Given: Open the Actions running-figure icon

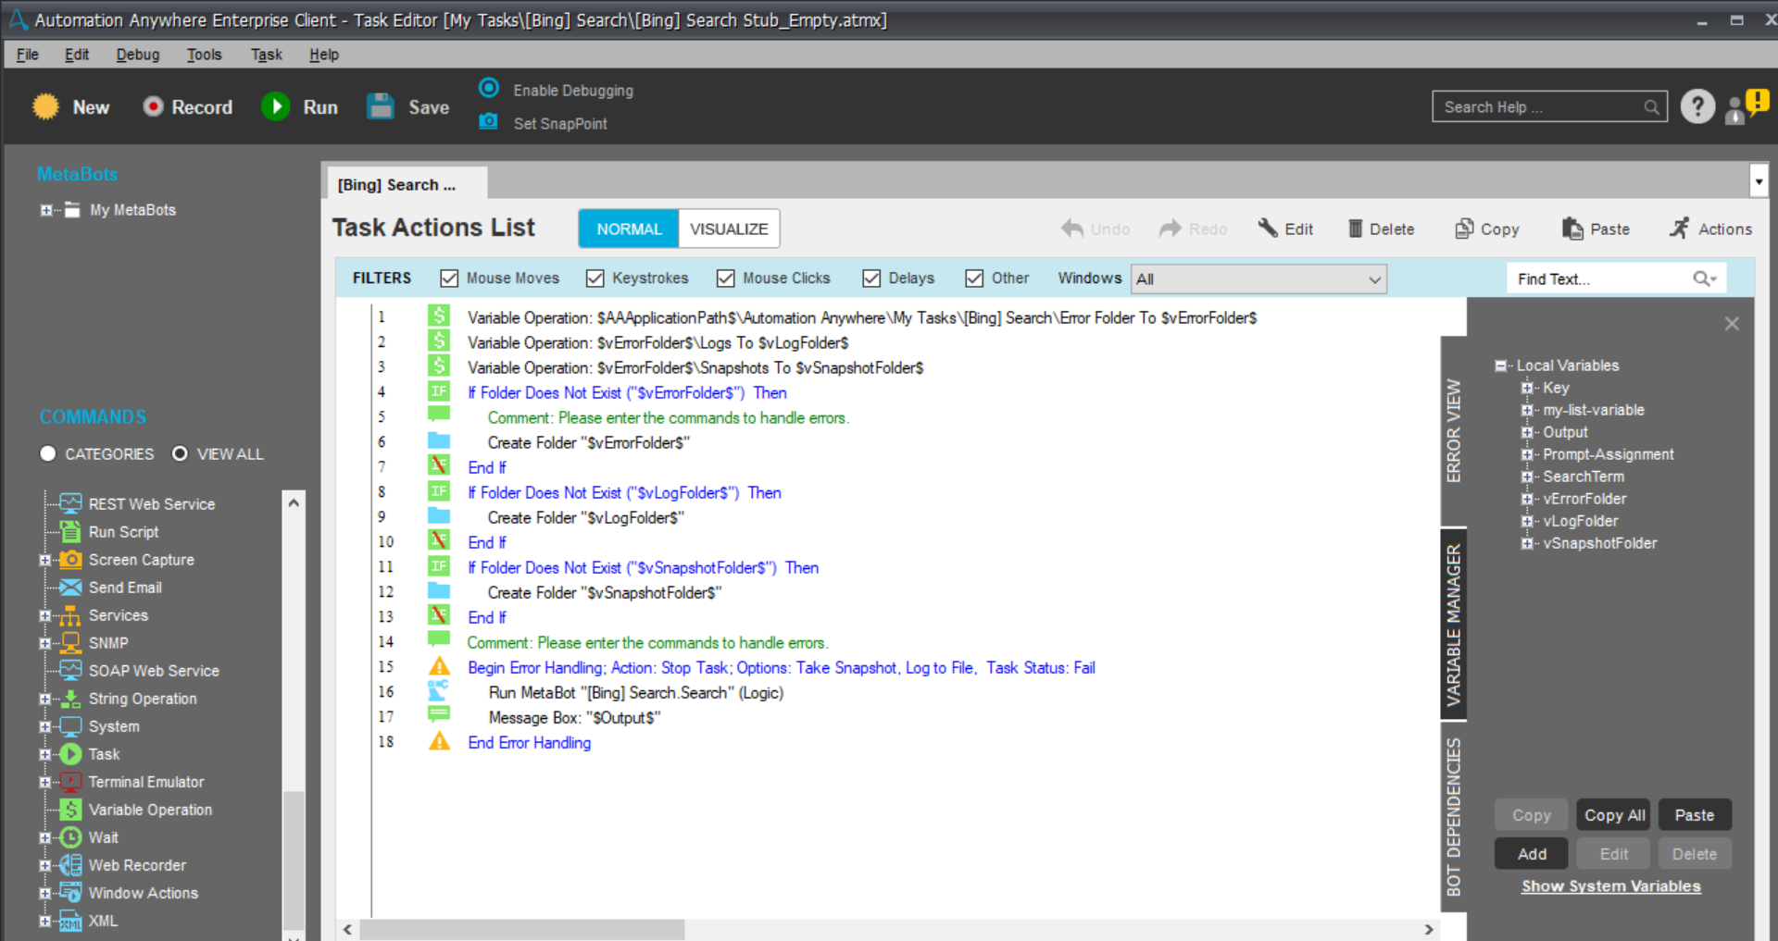Looking at the screenshot, I should click(x=1679, y=229).
